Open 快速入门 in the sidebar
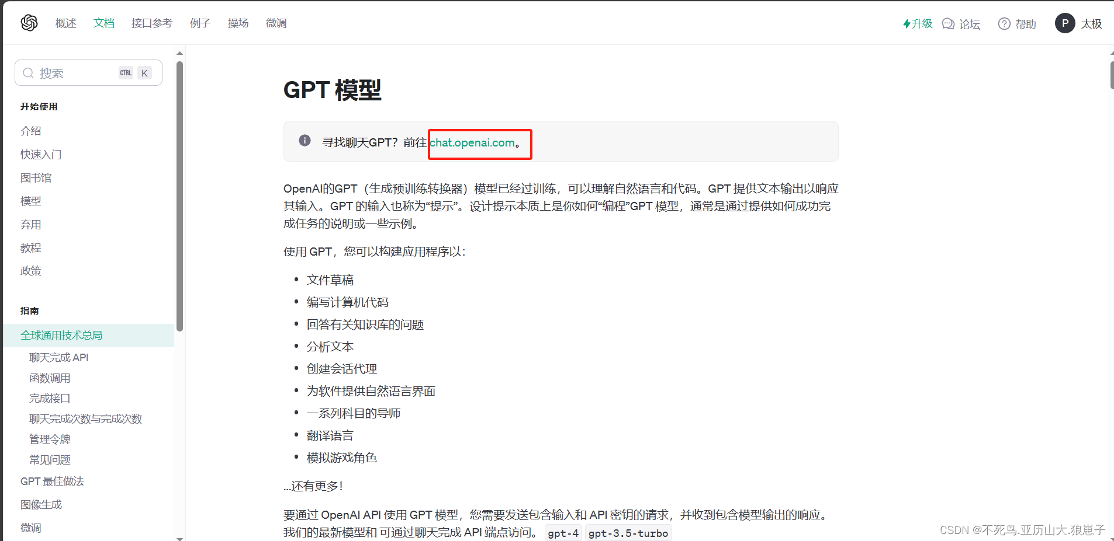The height and width of the screenshot is (541, 1114). click(x=41, y=154)
